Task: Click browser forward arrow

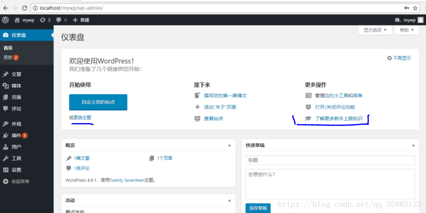Action: pyautogui.click(x=15, y=8)
